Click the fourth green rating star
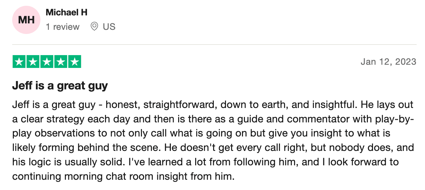The width and height of the screenshot is (425, 190). tap(61, 62)
